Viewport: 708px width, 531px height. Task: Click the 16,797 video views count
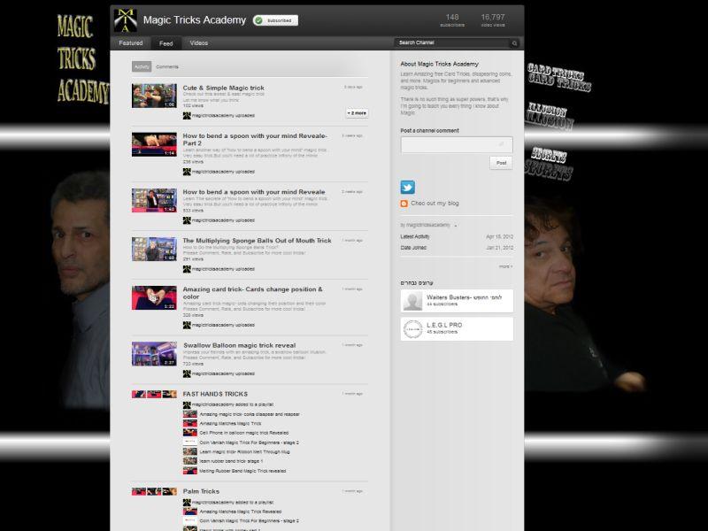click(493, 19)
